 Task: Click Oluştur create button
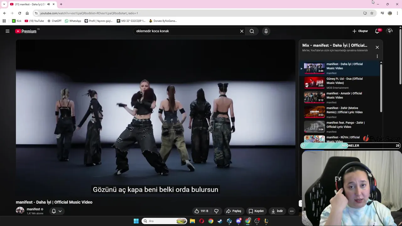point(360,31)
